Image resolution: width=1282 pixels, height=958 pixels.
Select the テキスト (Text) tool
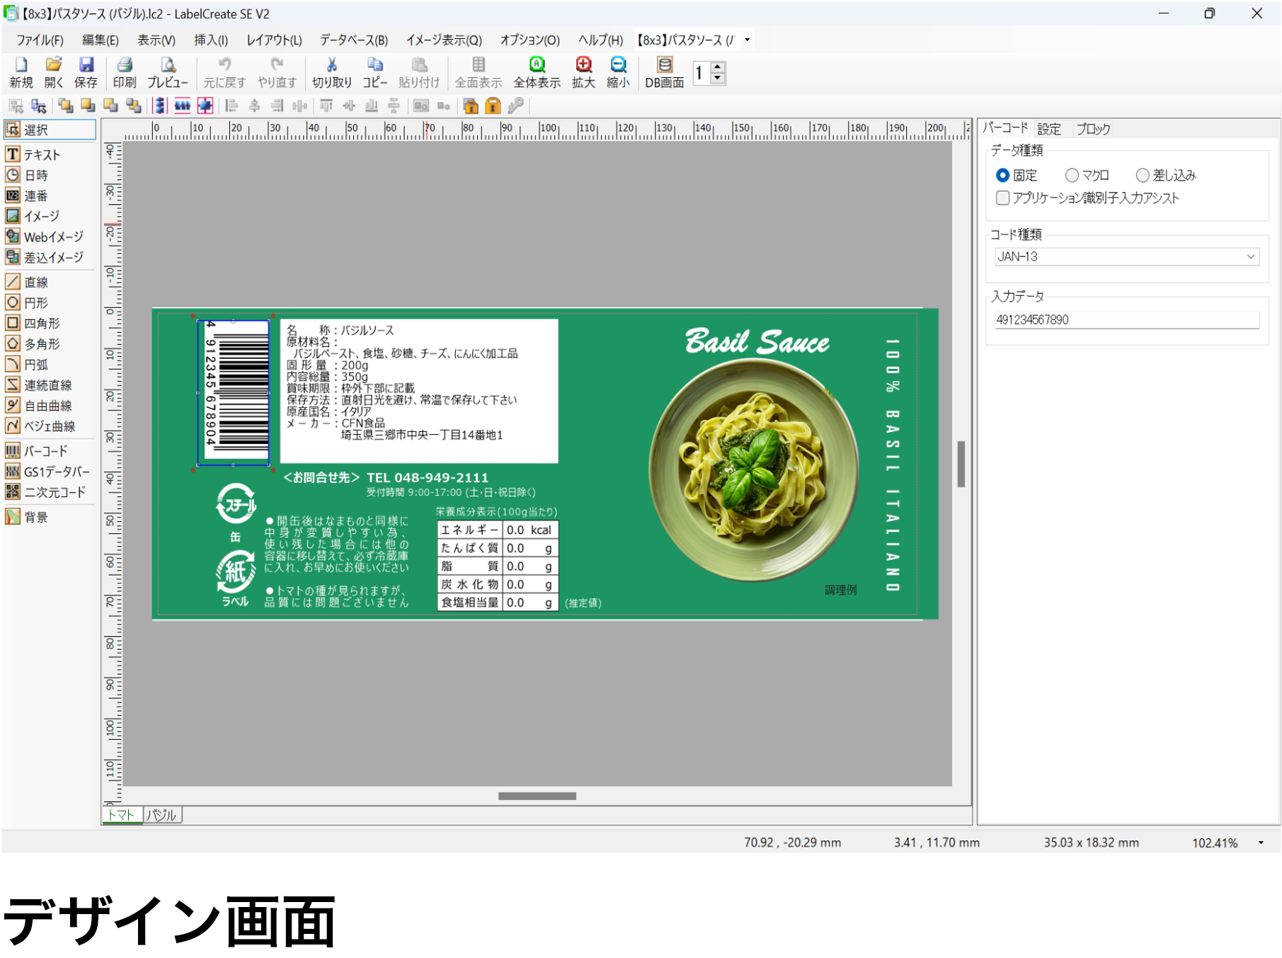tap(41, 154)
